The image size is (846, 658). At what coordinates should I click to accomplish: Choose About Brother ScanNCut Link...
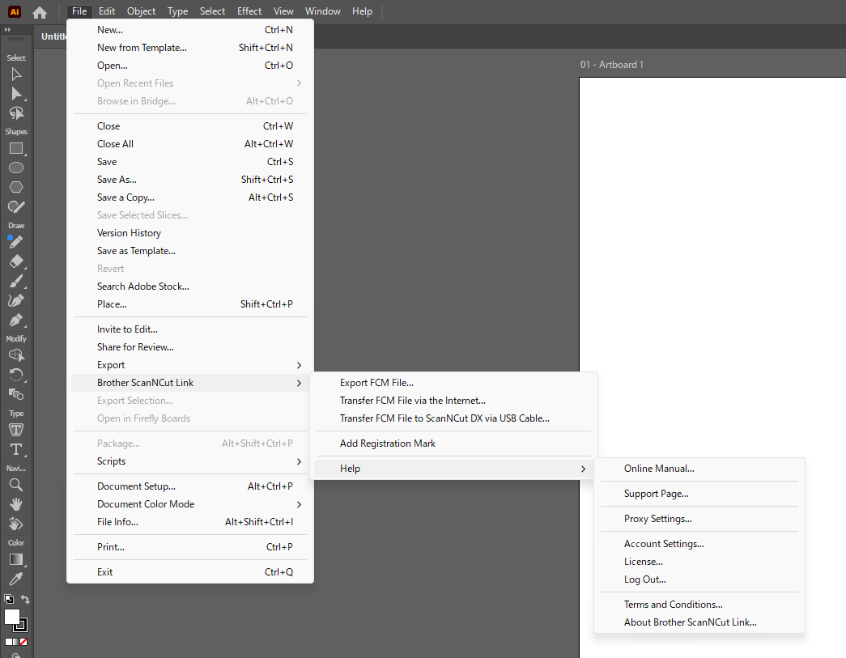[699, 622]
